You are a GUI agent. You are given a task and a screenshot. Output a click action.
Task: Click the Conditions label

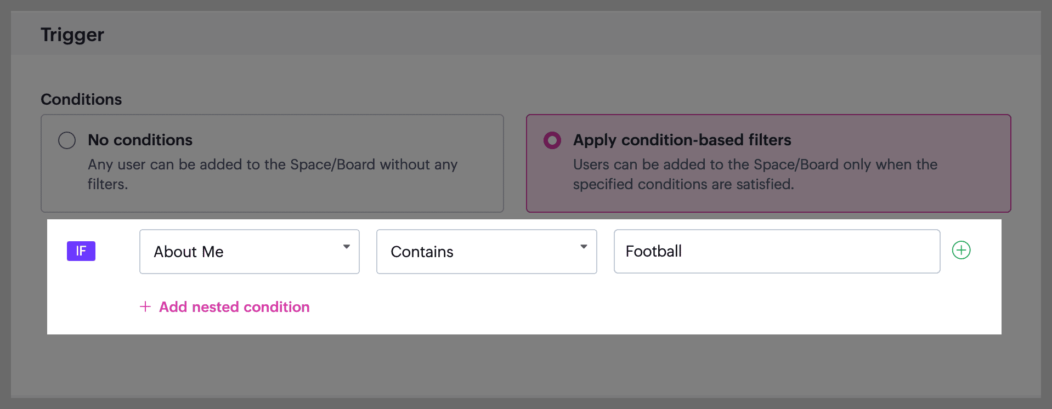[x=81, y=99]
